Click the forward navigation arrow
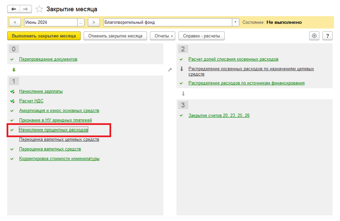The height and width of the screenshot is (221, 340). click(26, 9)
